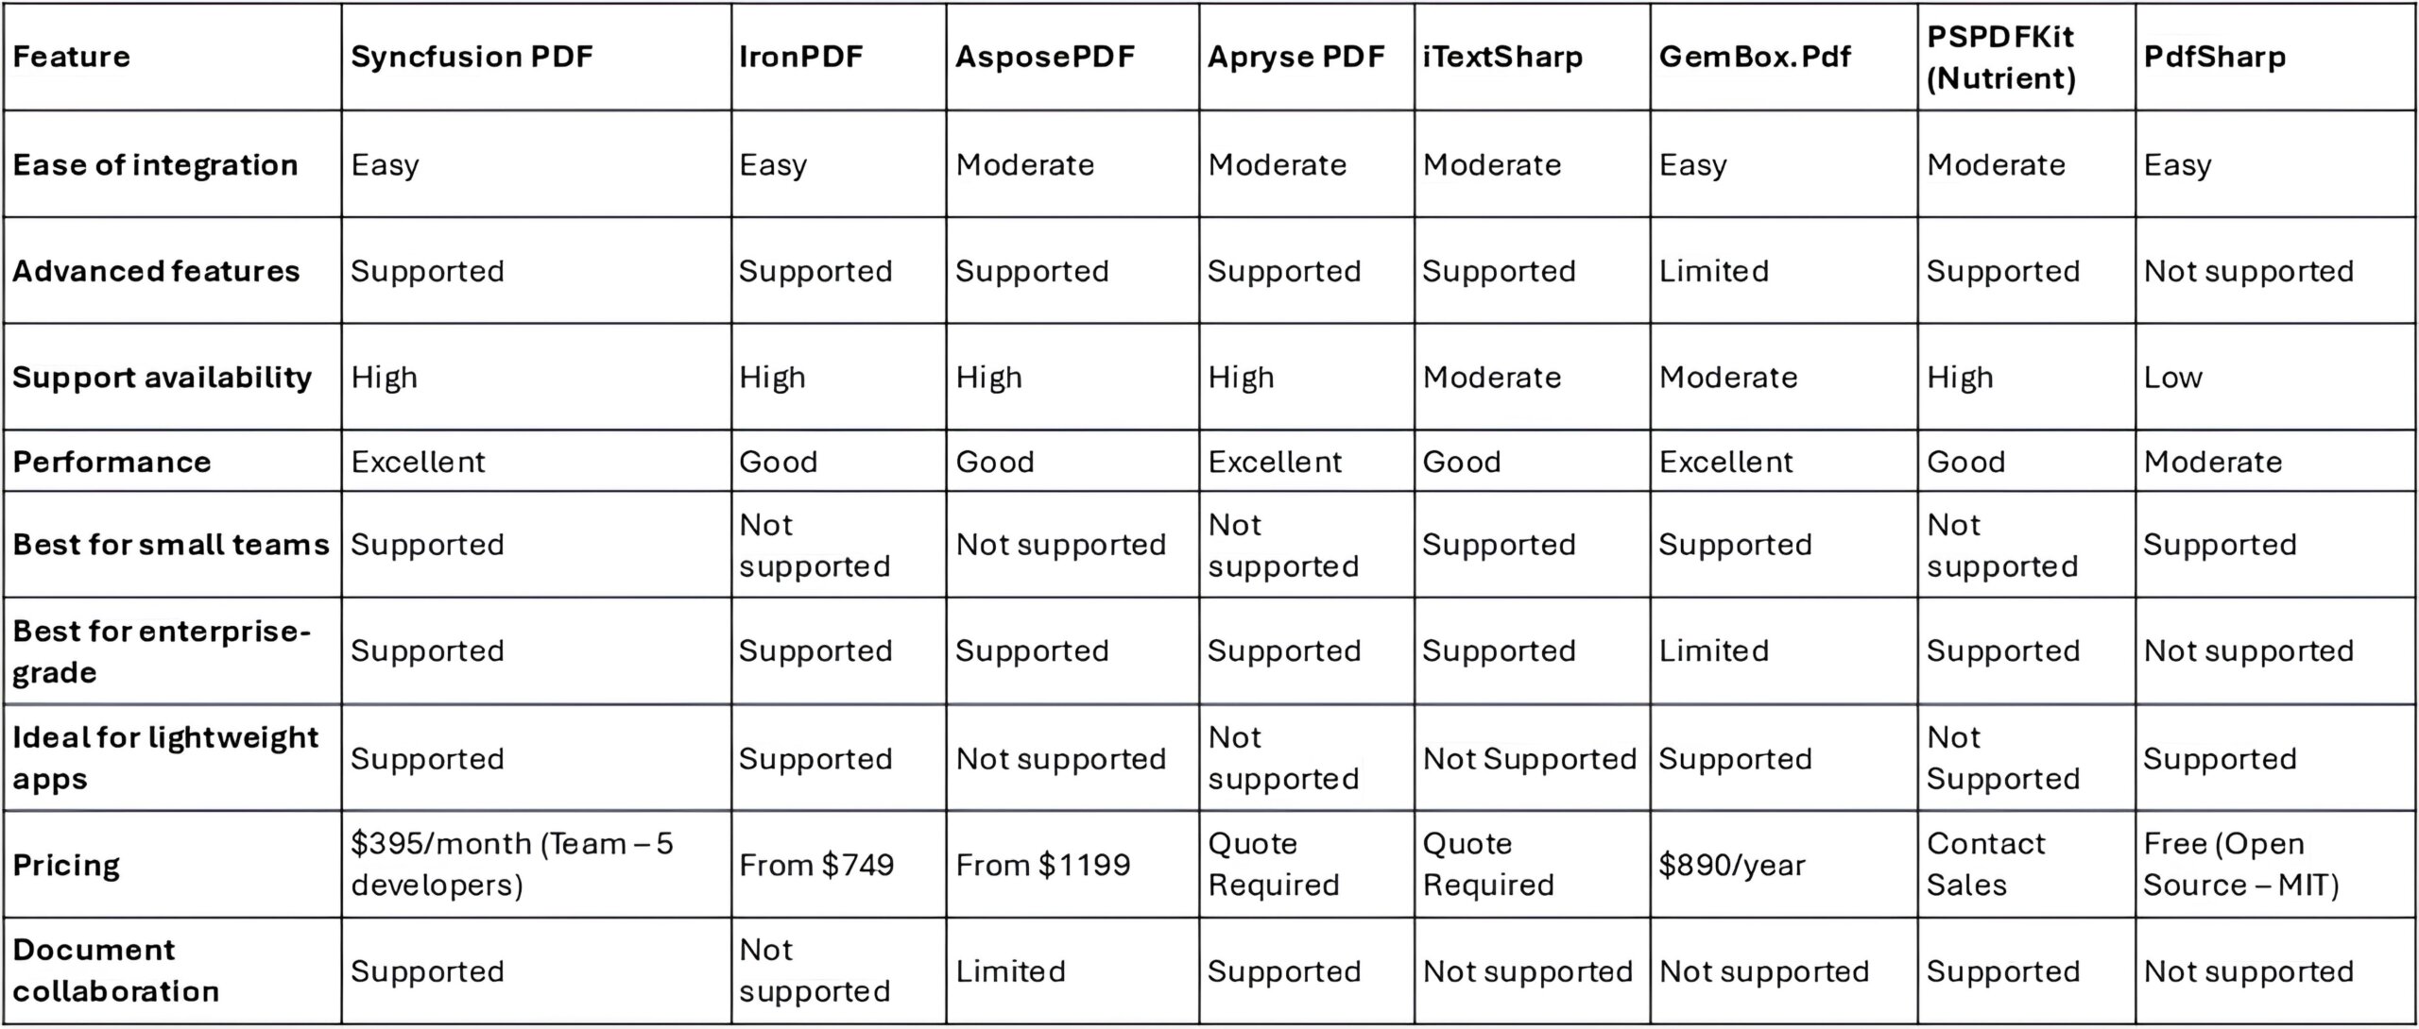
Task: Click the "Feature" header cell
Action: 71,57
